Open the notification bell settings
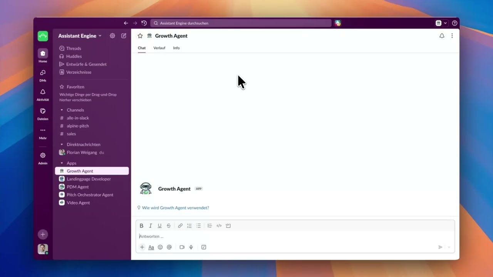This screenshot has height=277, width=493. pos(442,36)
